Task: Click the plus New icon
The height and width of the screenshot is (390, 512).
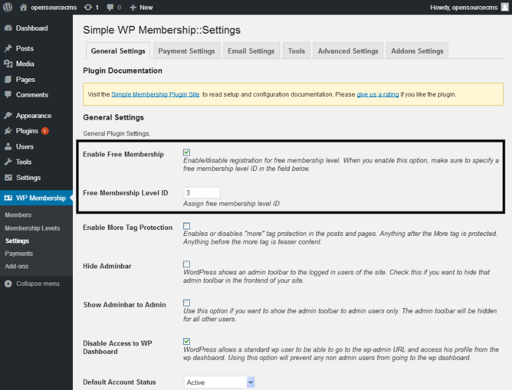Action: (133, 7)
